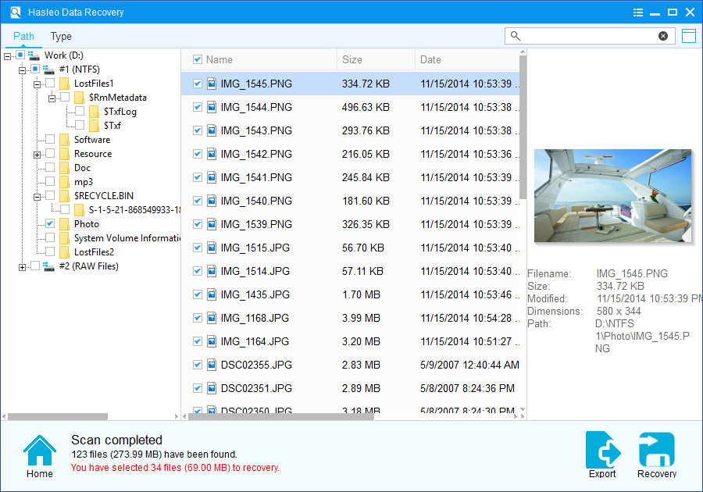
Task: Expand the #2 (RAW Files) node
Action: click(22, 268)
